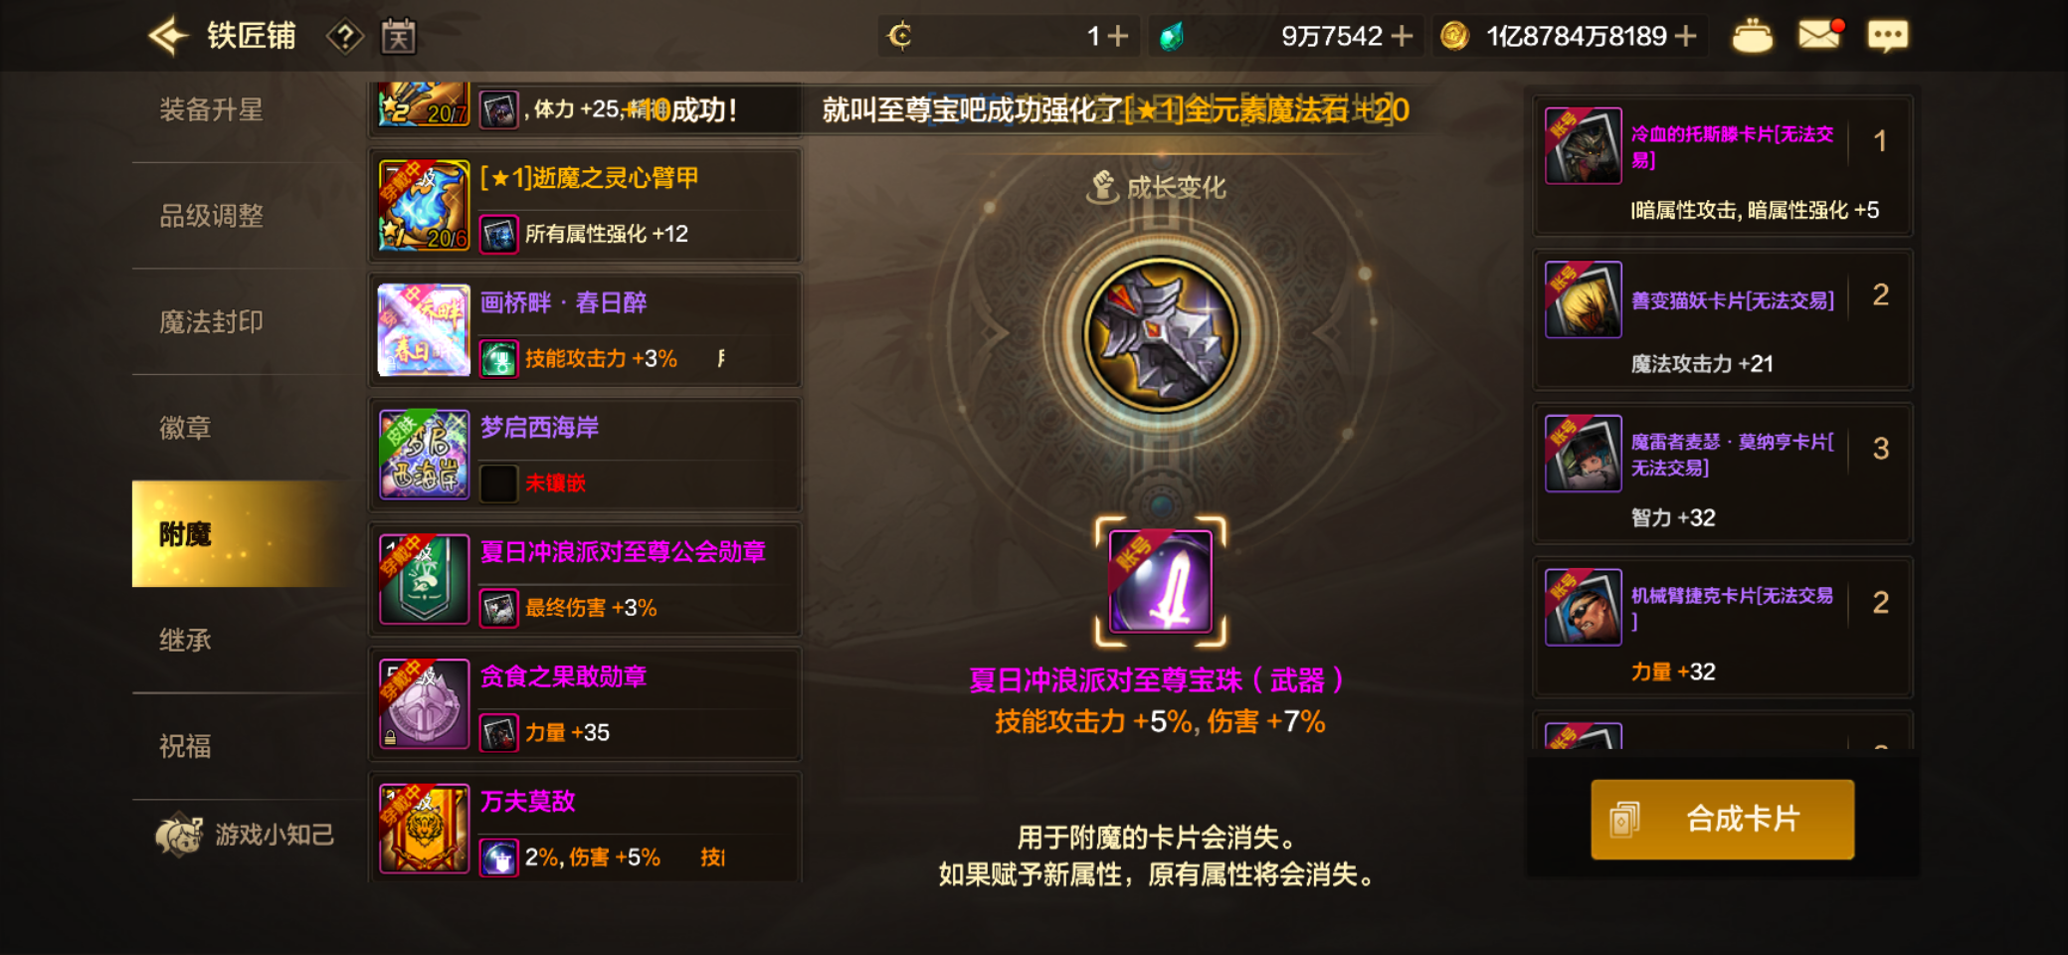Click the 合成卡片 button
The height and width of the screenshot is (955, 2068).
[1722, 819]
